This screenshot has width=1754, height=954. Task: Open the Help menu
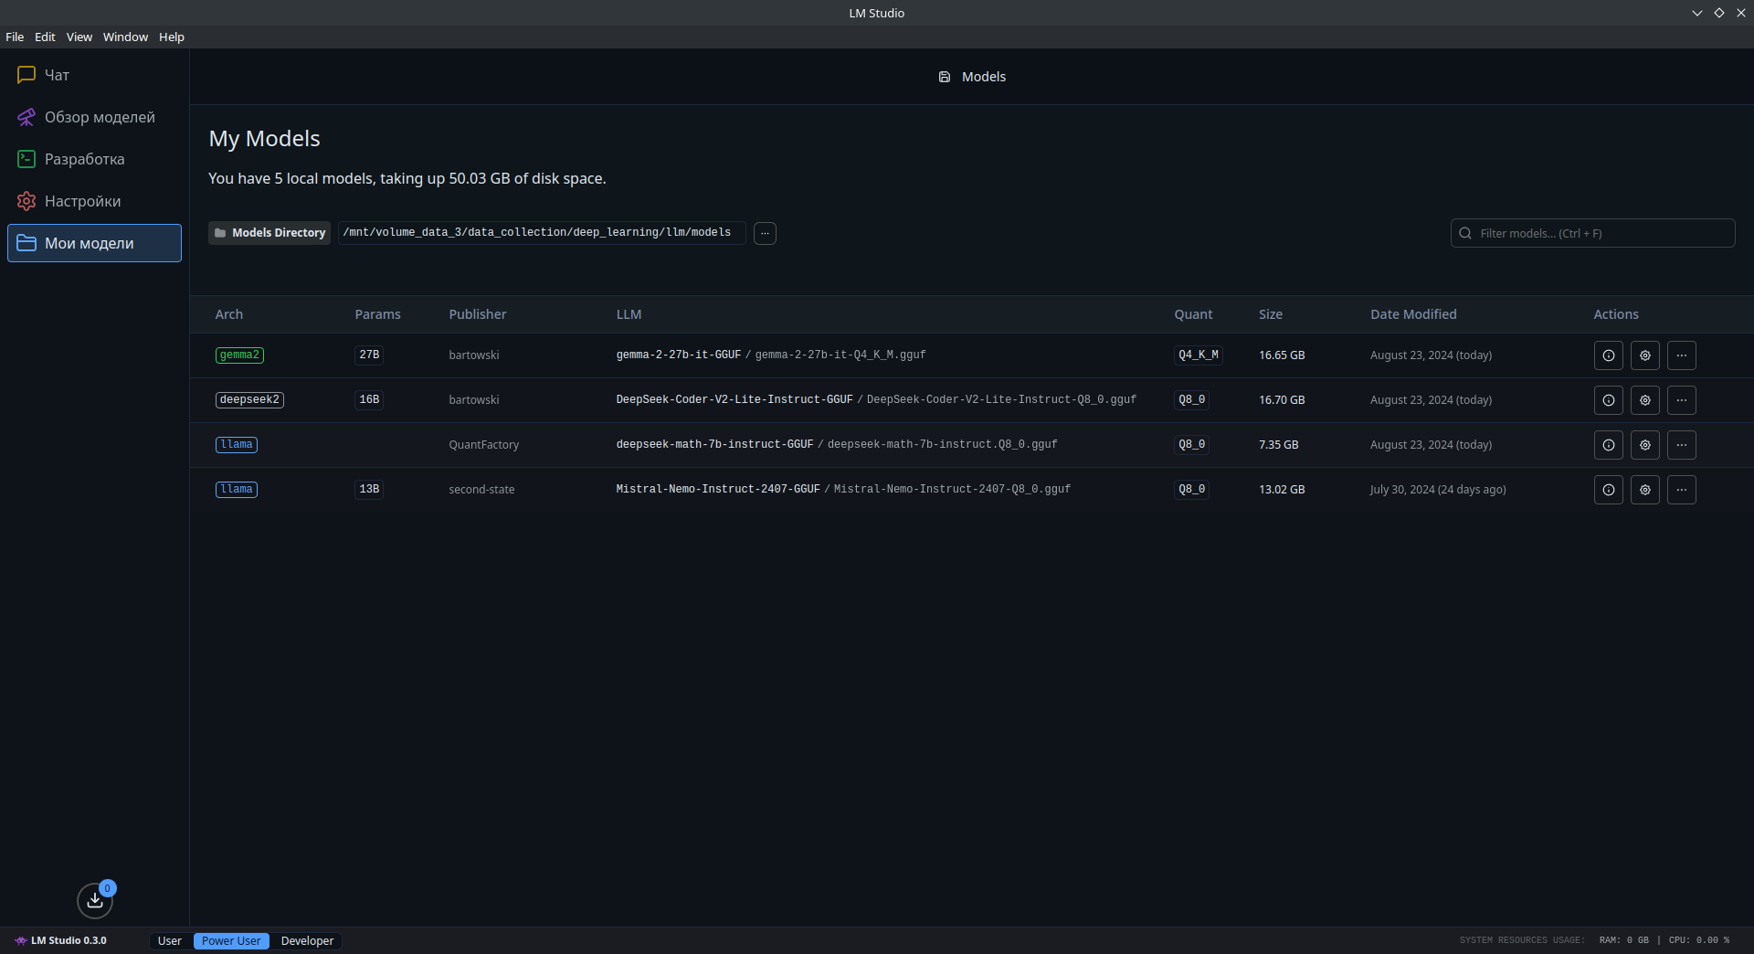(172, 37)
